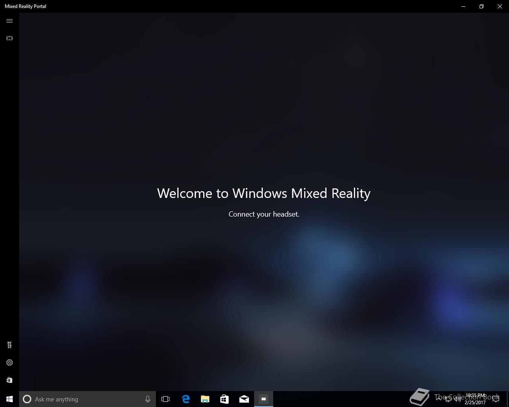The height and width of the screenshot is (407, 509).
Task: Open the clock showing 2/25/2017
Action: 475,399
